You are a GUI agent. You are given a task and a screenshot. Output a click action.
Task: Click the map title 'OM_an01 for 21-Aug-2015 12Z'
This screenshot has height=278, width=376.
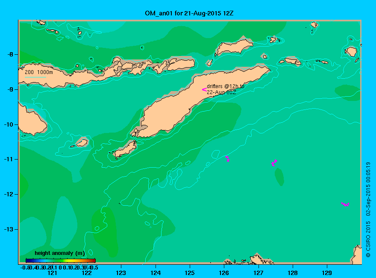point(189,13)
